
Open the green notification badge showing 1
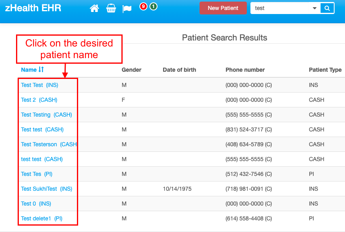click(153, 6)
